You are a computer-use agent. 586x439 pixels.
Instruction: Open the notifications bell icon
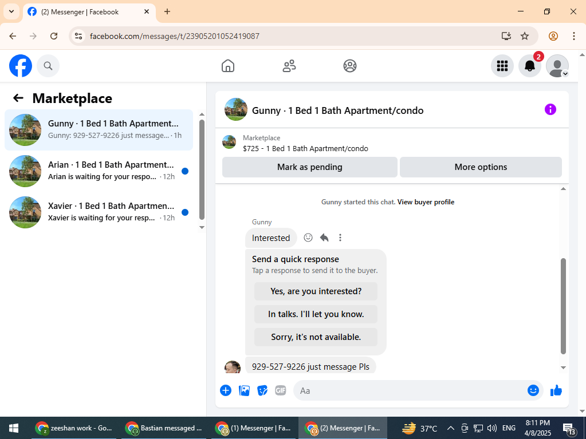click(530, 66)
